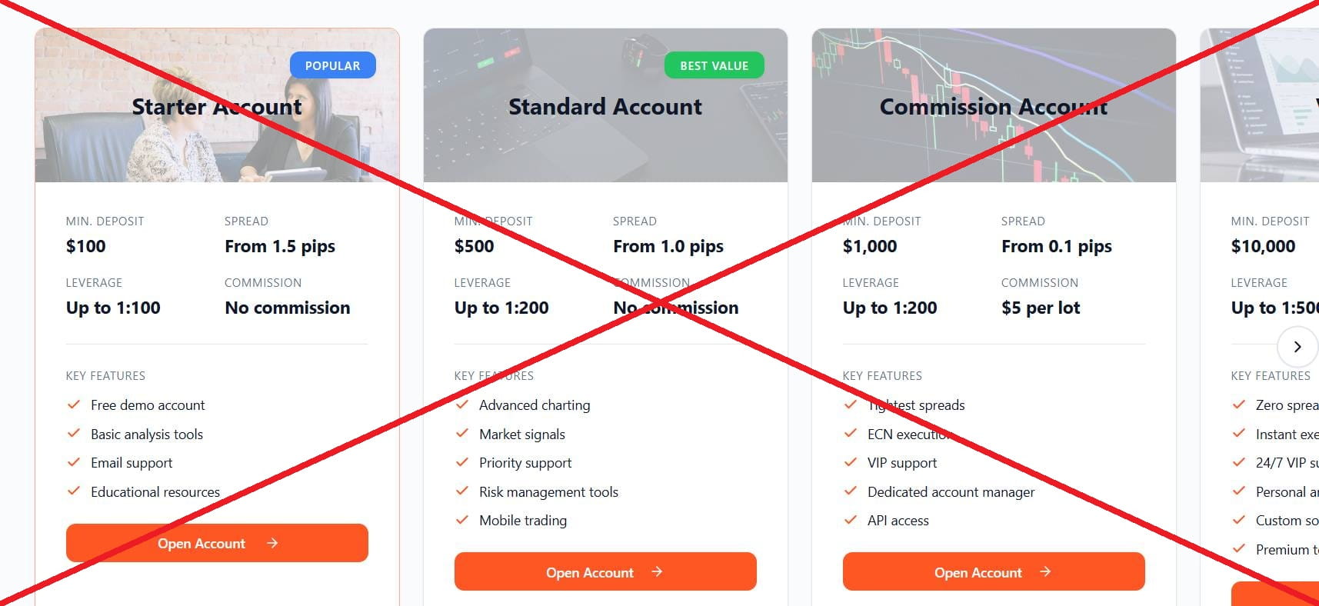Screen dimensions: 1319x606
Task: Advance the carousel with the right chevron
Action: click(x=1297, y=347)
